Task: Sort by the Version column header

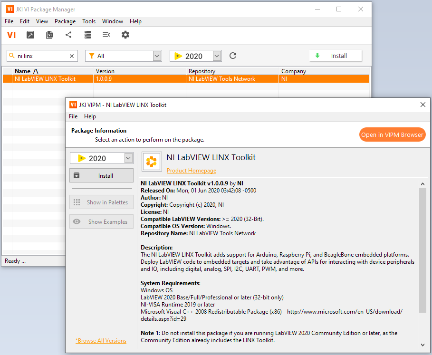Action: click(x=140, y=71)
